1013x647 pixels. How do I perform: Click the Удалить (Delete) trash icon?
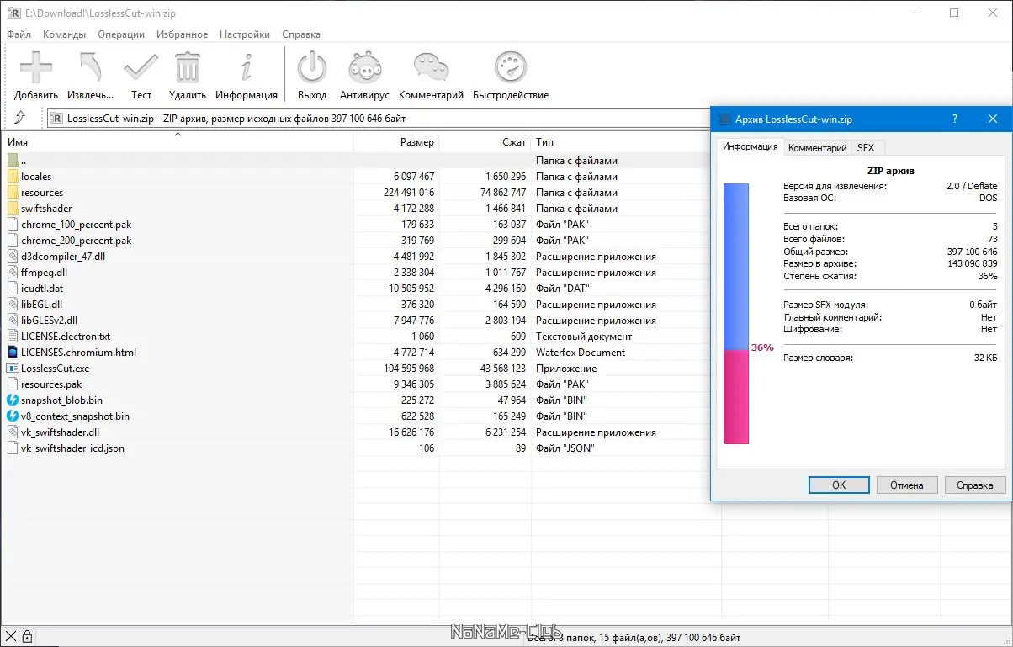(x=188, y=67)
